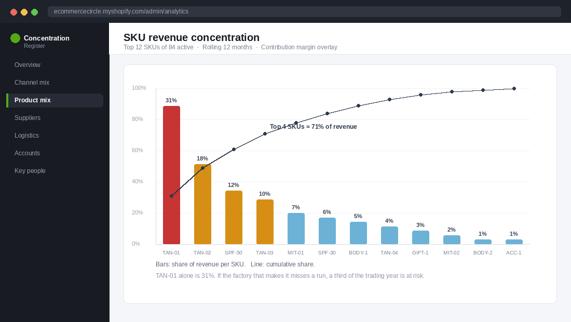Select the orange SPF-50 bar
Screen dimensions: 571x322
(234, 218)
